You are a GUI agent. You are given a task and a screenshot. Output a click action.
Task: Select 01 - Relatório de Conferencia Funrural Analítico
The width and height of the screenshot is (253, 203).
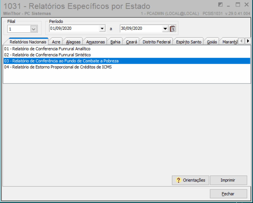[127, 49]
